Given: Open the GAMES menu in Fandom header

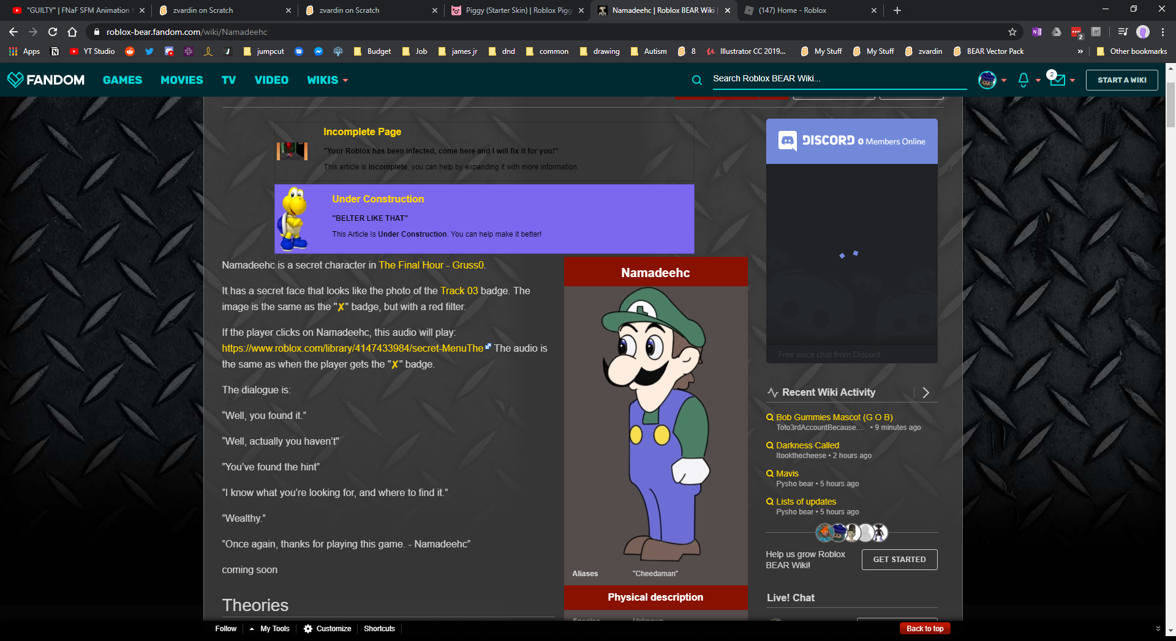Looking at the screenshot, I should point(123,80).
